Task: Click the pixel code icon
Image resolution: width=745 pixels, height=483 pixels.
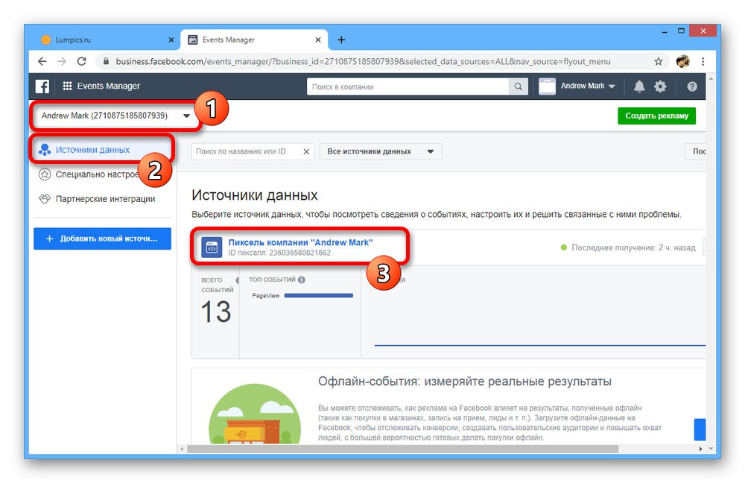Action: (x=212, y=247)
